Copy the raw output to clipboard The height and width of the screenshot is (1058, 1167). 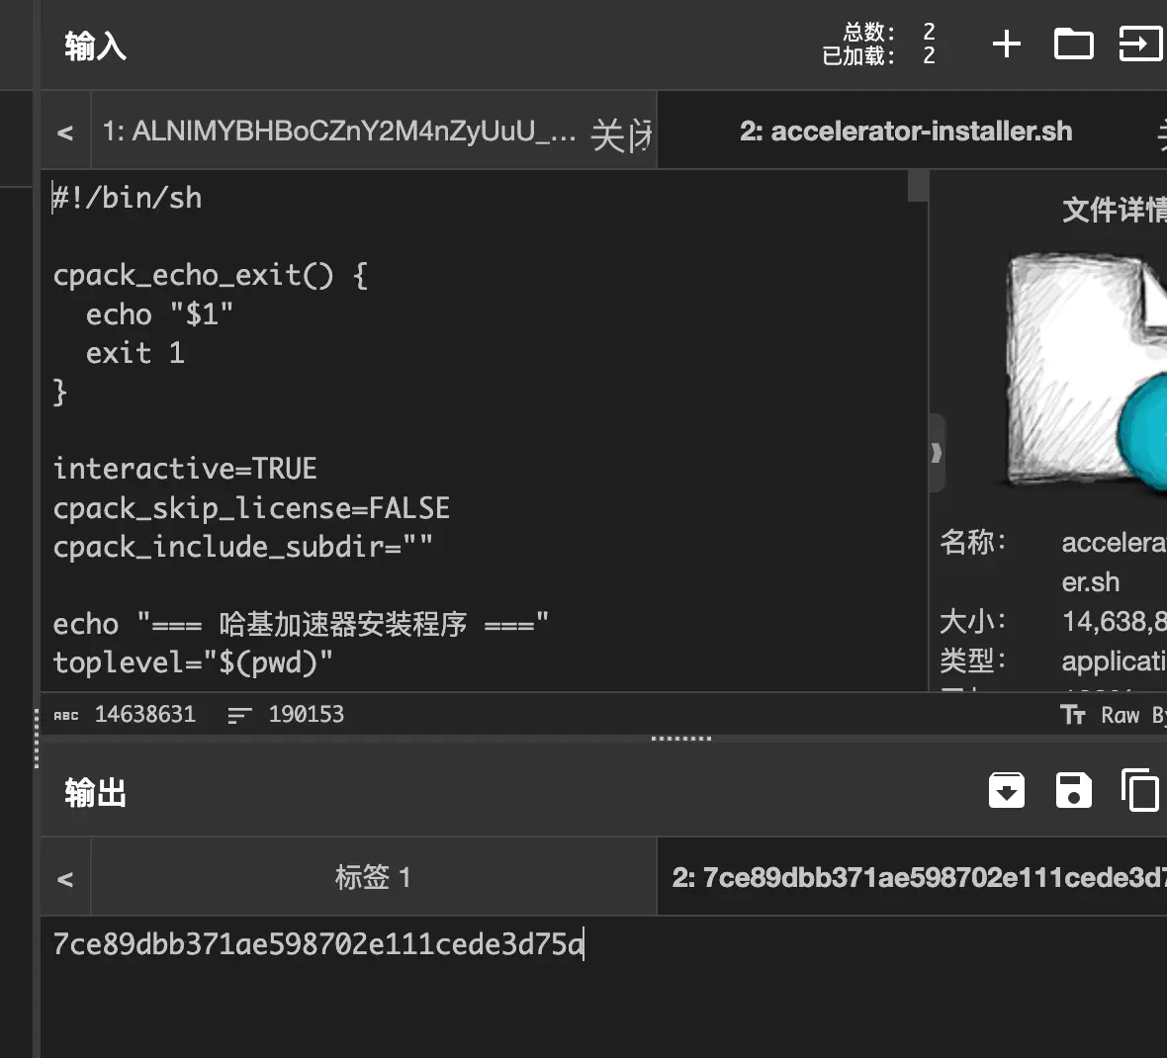1139,791
